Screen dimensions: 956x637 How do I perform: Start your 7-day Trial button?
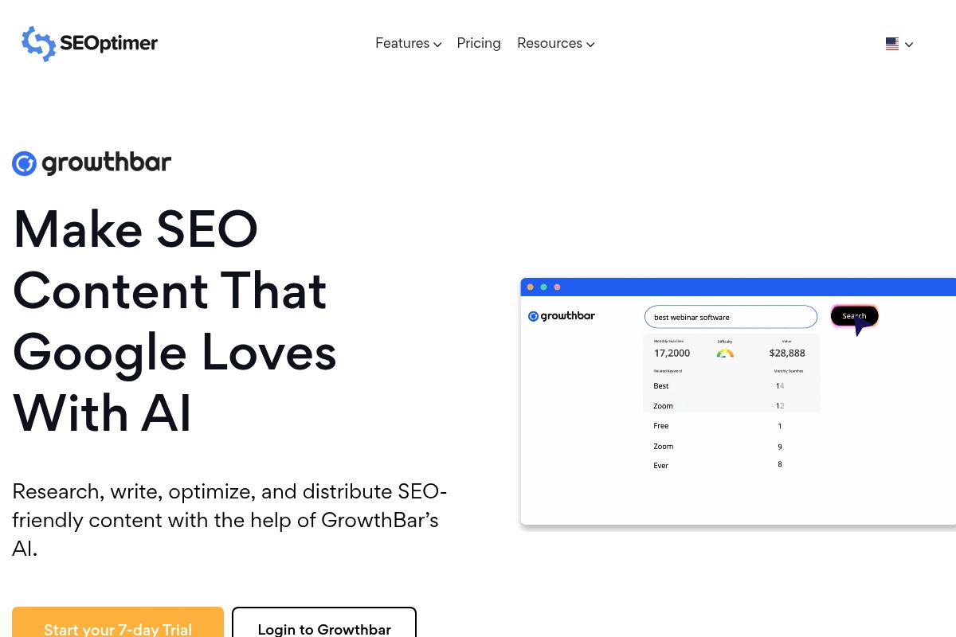pyautogui.click(x=118, y=622)
